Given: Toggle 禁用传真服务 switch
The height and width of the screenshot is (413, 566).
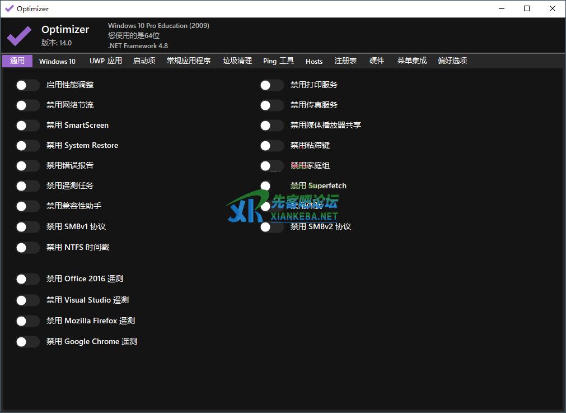Looking at the screenshot, I should point(272,105).
